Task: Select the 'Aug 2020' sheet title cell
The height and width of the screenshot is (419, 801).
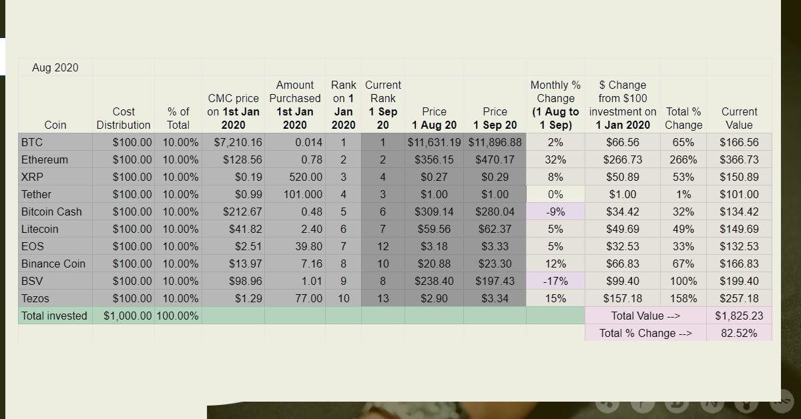Action: [x=55, y=67]
